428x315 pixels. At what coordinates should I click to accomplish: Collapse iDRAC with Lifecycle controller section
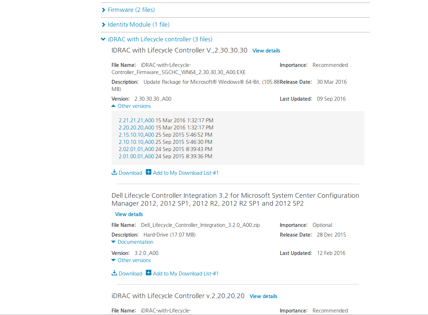coord(160,39)
